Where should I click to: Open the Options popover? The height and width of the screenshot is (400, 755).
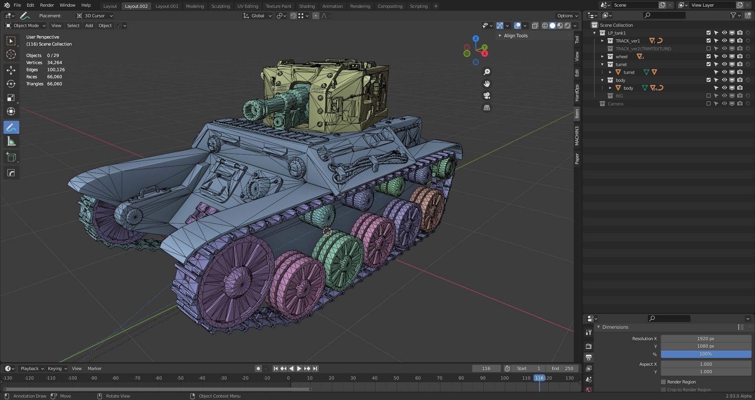[x=567, y=16]
